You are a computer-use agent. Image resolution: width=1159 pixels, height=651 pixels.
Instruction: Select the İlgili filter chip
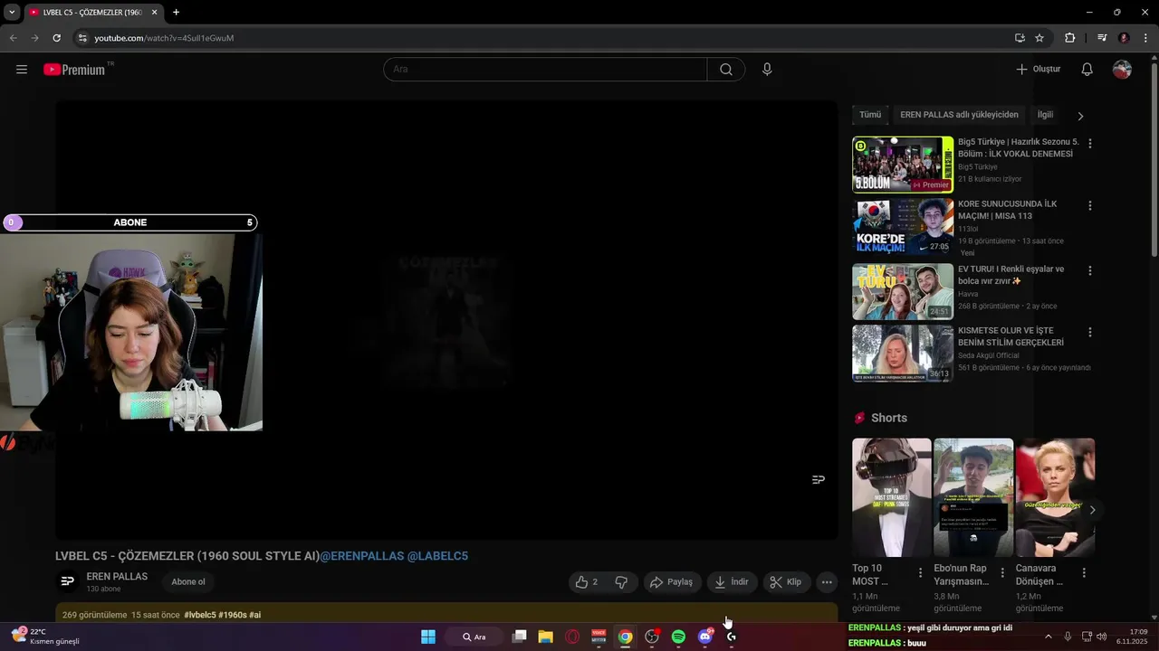[1045, 115]
